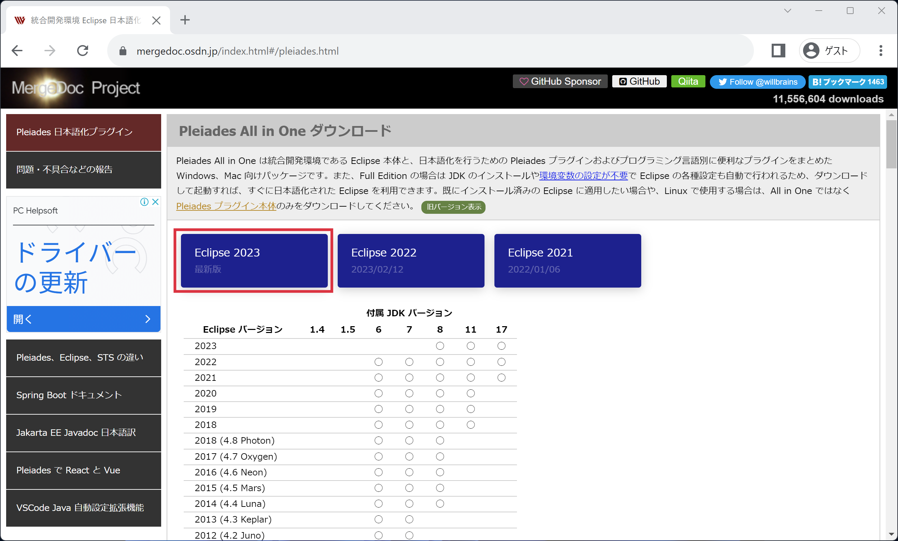
Task: Go back to the previous page
Action: click(17, 51)
